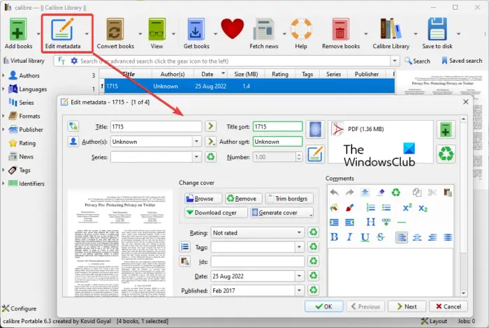Select align left in Comments
This screenshot has width=489, height=328.
pyautogui.click(x=402, y=237)
